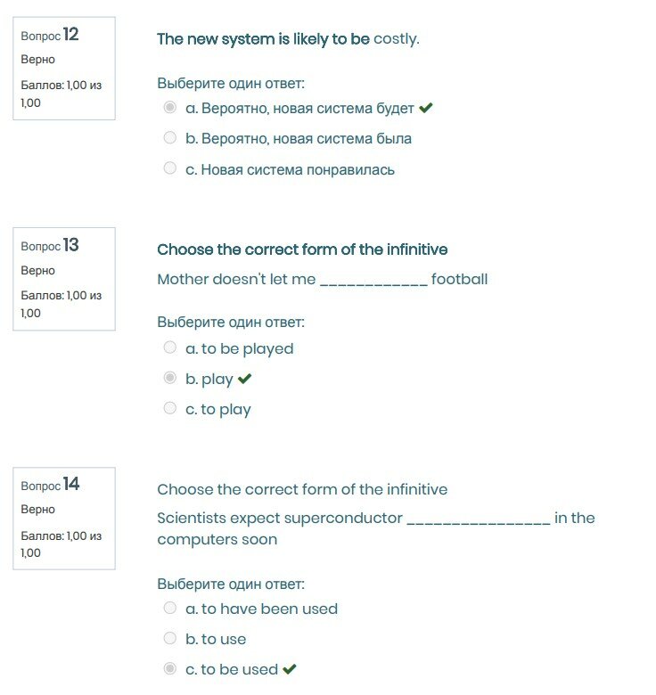Pick radio option 'c. to play'
The image size is (656, 695).
tap(170, 408)
